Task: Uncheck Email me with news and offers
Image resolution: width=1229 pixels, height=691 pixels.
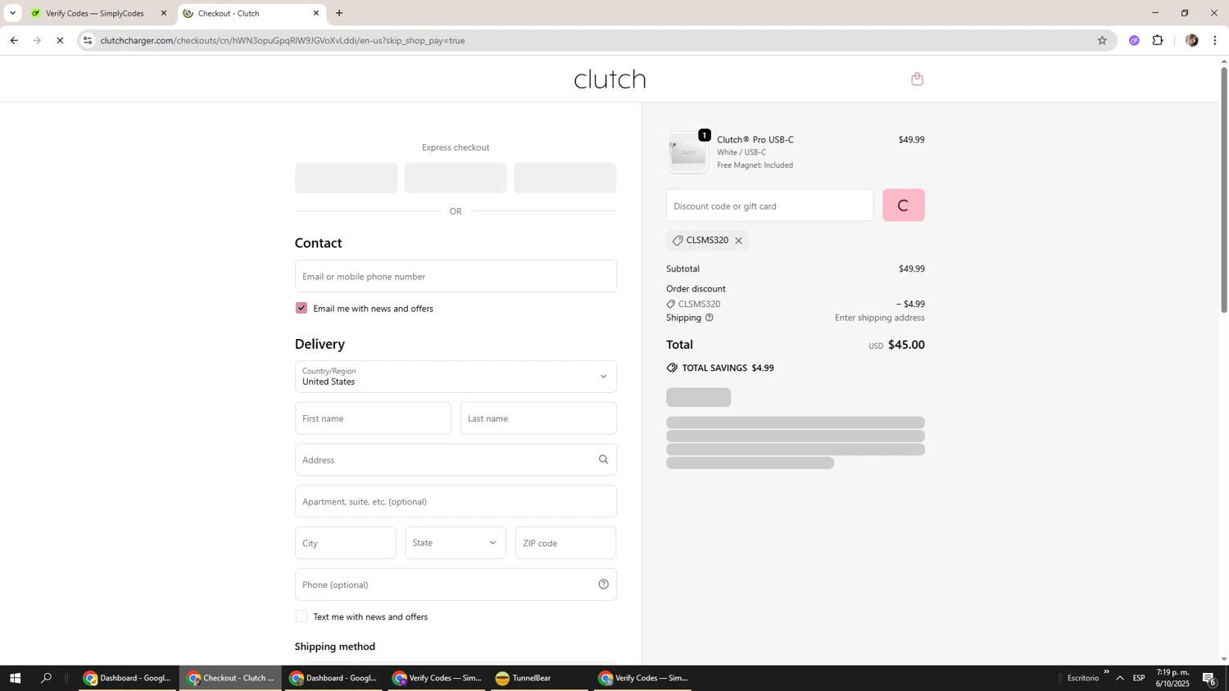Action: [302, 308]
